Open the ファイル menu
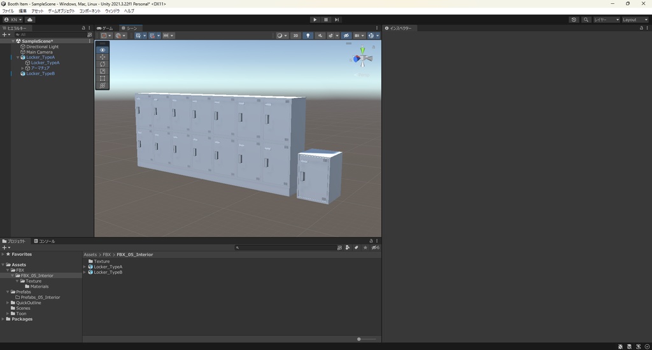This screenshot has width=652, height=350. tap(8, 11)
